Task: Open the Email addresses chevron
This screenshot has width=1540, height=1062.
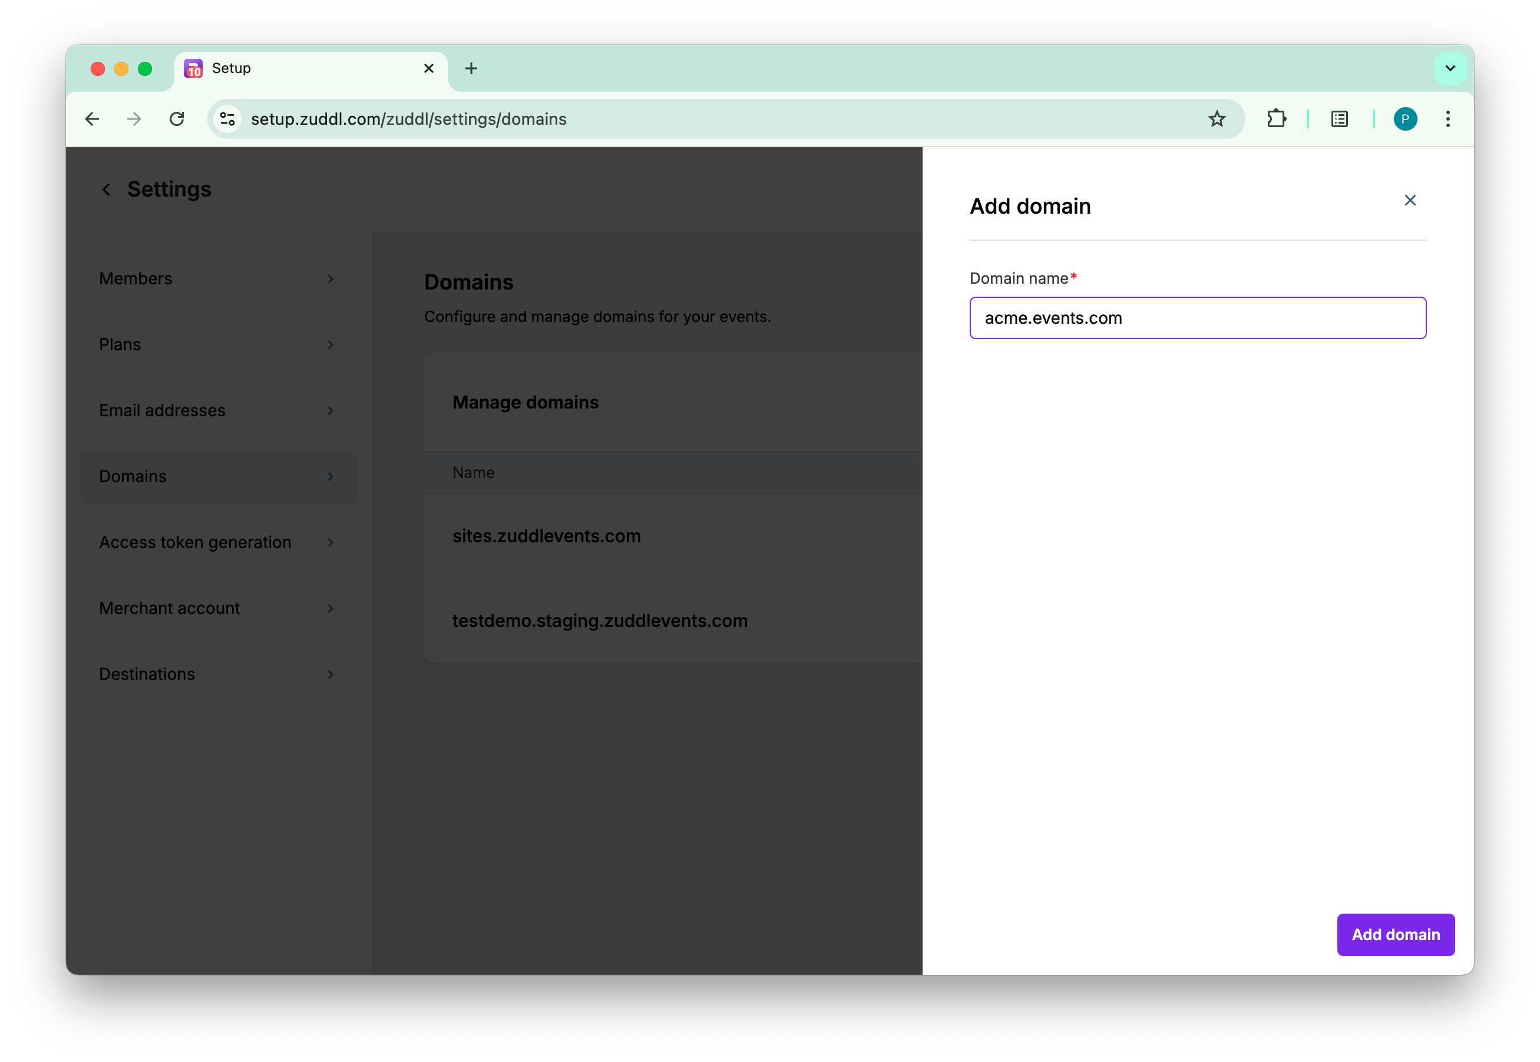Action: (331, 410)
